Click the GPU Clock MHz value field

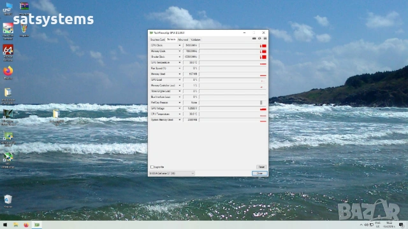pos(191,45)
